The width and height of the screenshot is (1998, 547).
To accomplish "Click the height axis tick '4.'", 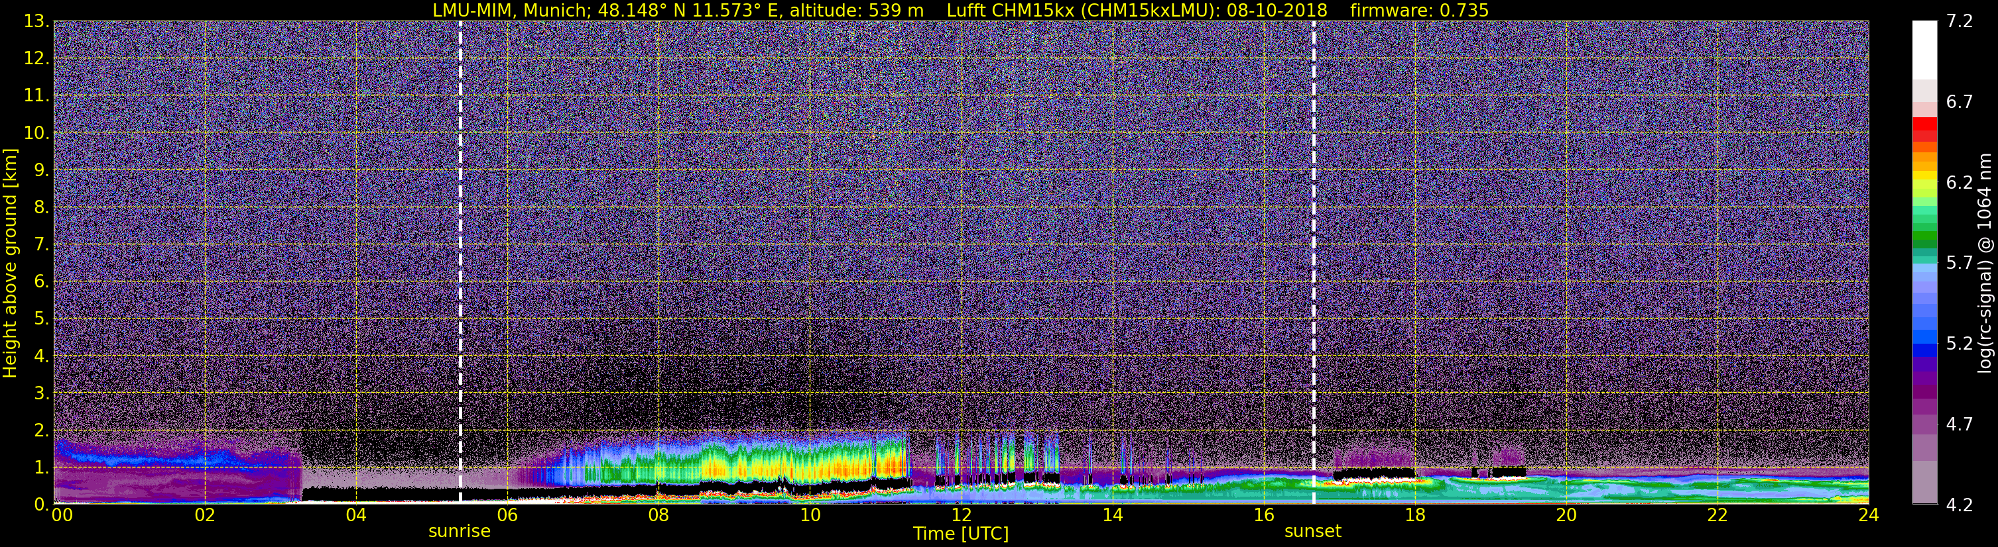I will (41, 356).
